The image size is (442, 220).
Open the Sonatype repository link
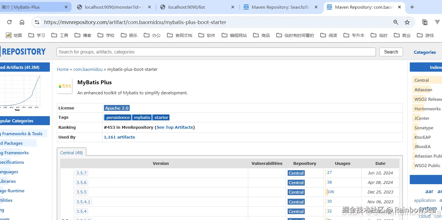(x=424, y=128)
